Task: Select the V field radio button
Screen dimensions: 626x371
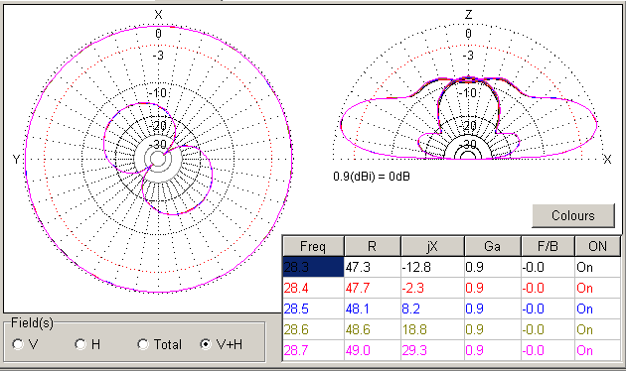Action: point(18,344)
